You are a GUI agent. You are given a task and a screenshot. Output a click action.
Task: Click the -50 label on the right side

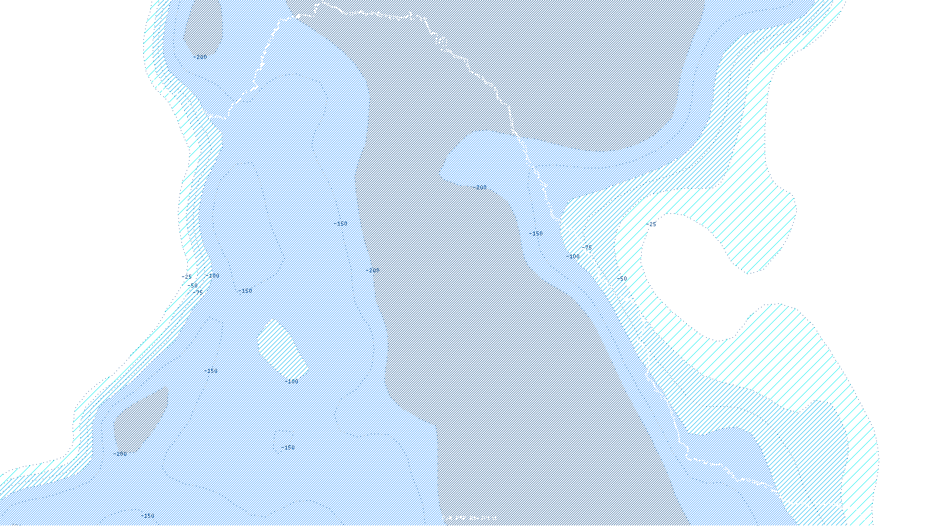[x=621, y=279]
